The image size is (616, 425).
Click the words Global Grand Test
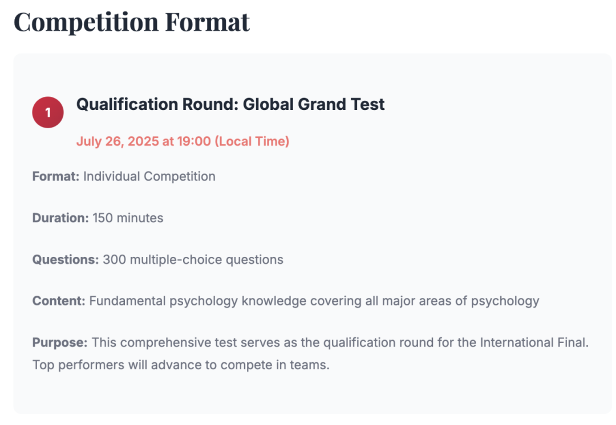pos(314,104)
